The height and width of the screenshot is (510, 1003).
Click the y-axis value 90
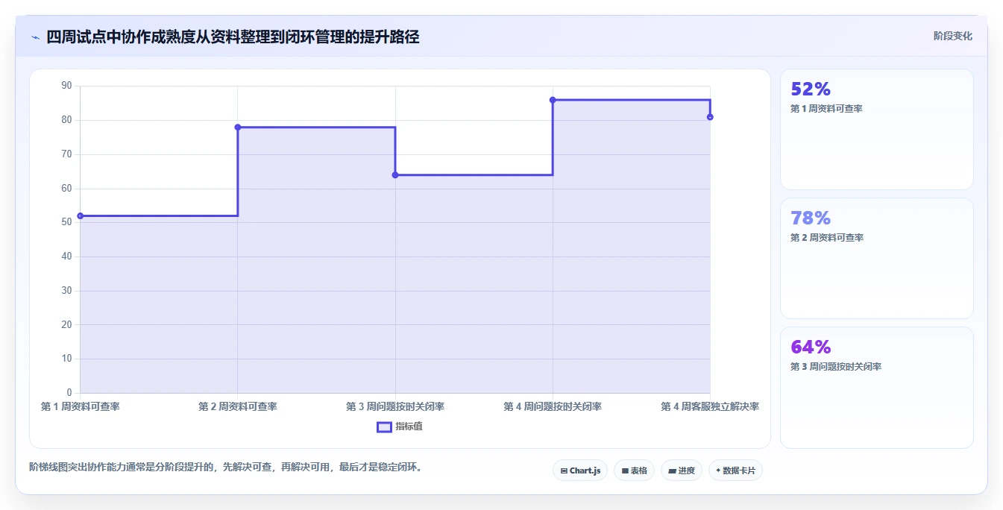pos(66,86)
